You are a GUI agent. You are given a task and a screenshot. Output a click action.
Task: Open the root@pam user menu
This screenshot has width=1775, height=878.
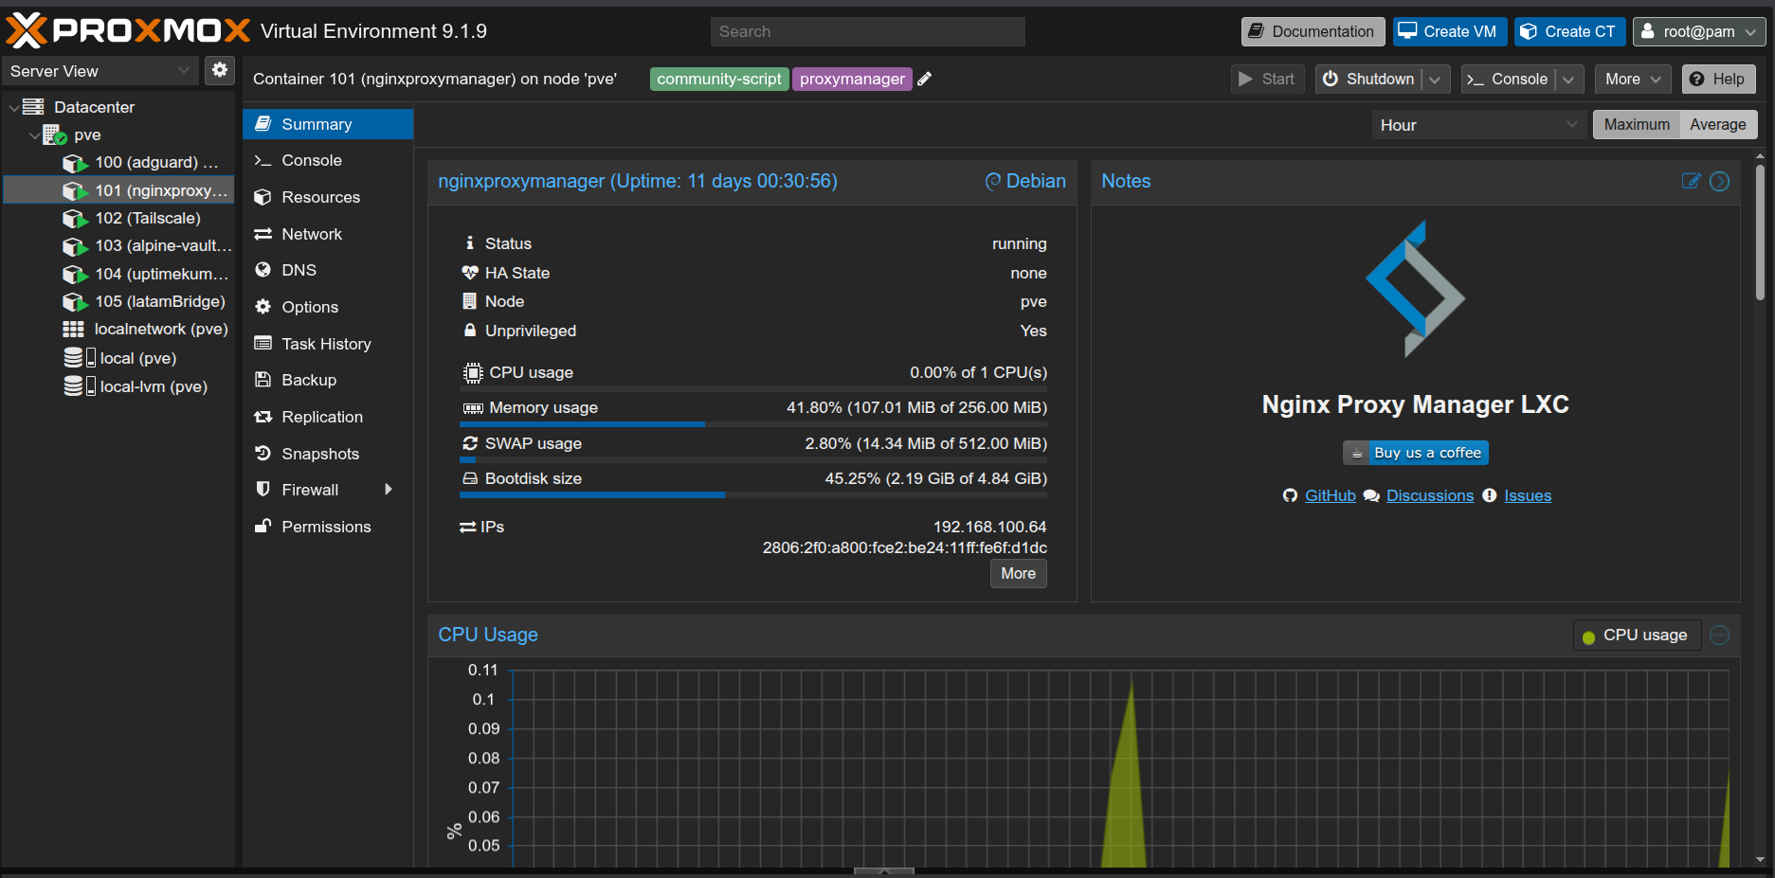(1699, 31)
